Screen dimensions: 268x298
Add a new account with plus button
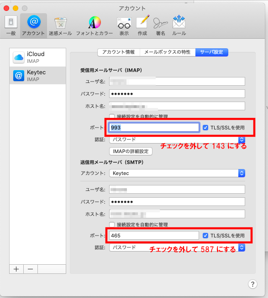(16, 269)
